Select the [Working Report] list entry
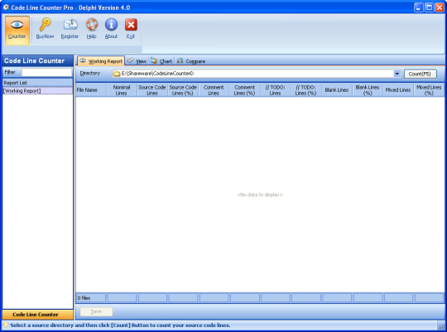 [x=37, y=91]
